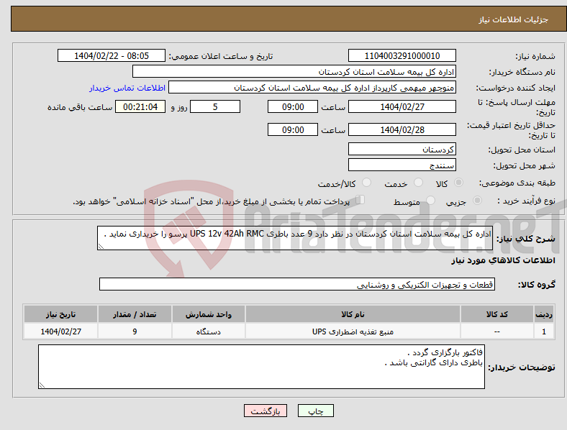Click the شرح کلی نیاز text area
This screenshot has height=430, width=567.
tap(295, 238)
